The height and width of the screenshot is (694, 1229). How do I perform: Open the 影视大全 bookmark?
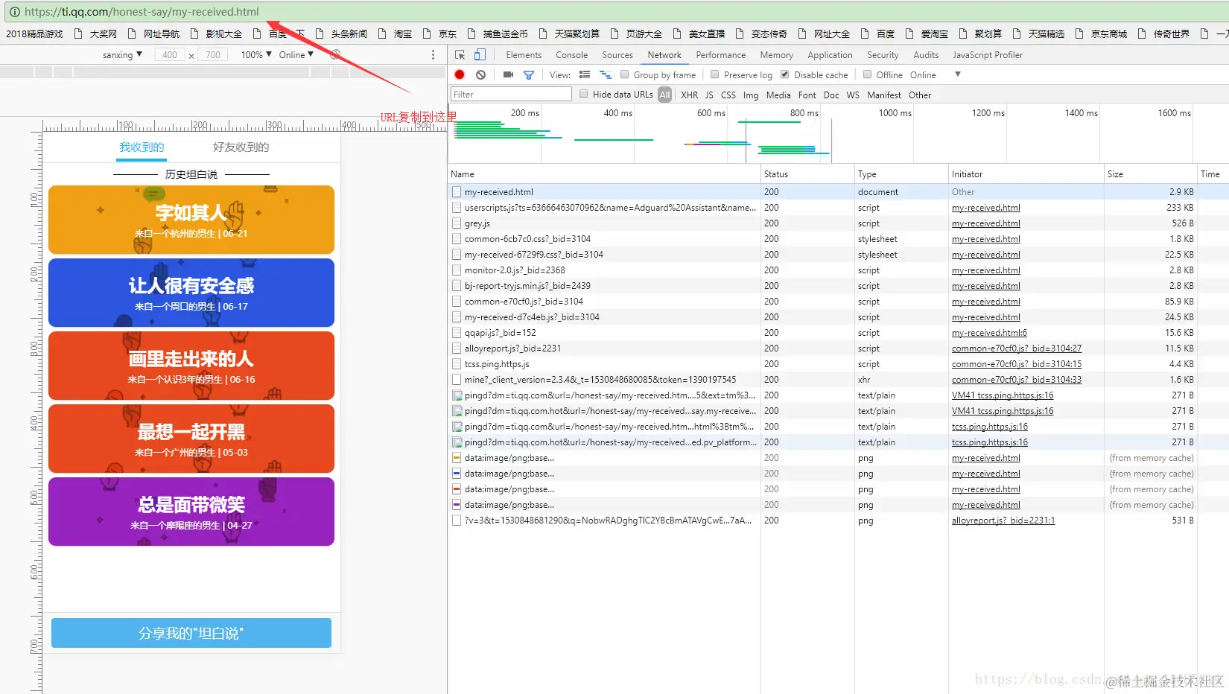click(216, 34)
